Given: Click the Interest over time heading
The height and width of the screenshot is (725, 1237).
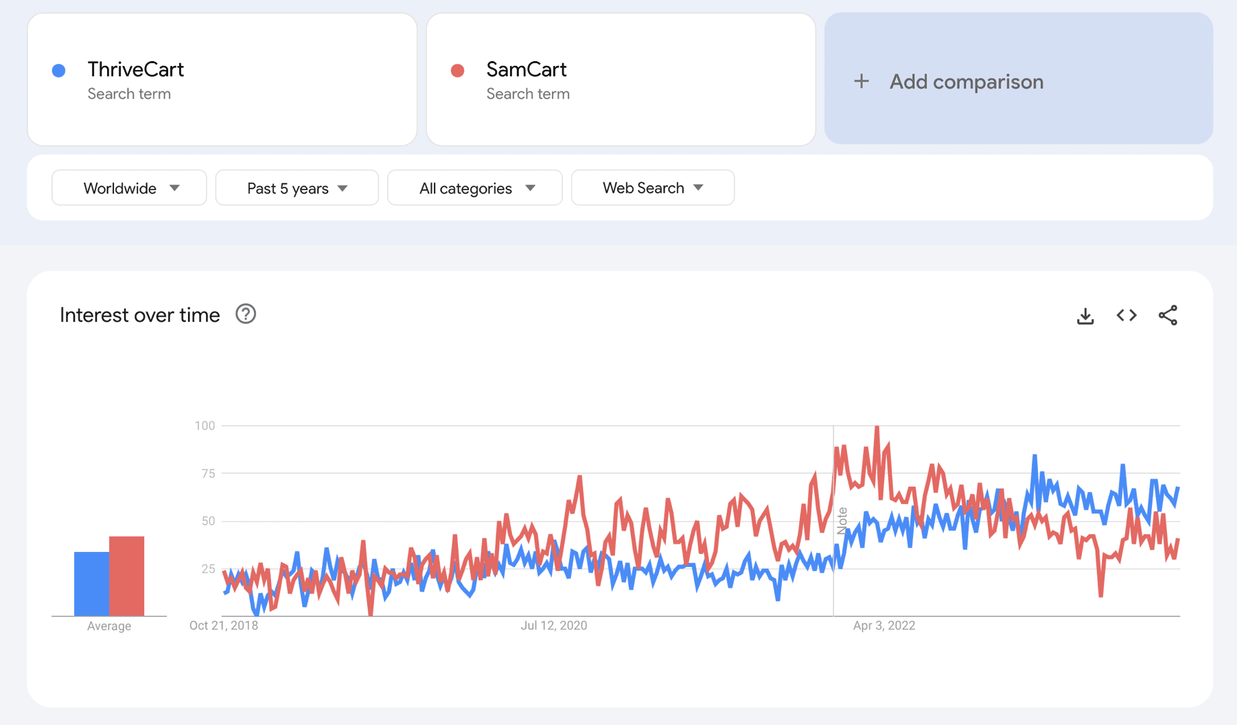Looking at the screenshot, I should pos(140,315).
